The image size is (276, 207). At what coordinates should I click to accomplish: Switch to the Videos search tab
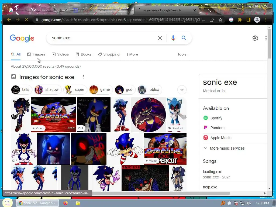[60, 54]
